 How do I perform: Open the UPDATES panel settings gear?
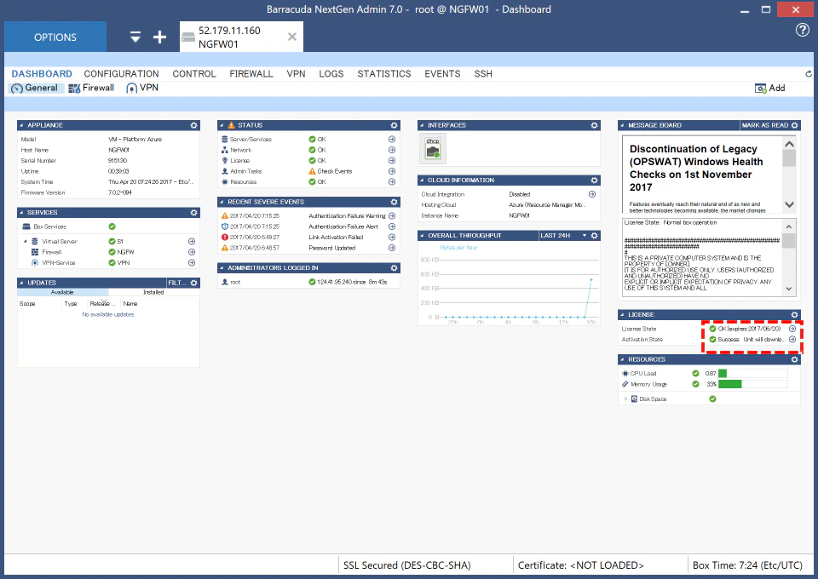194,283
